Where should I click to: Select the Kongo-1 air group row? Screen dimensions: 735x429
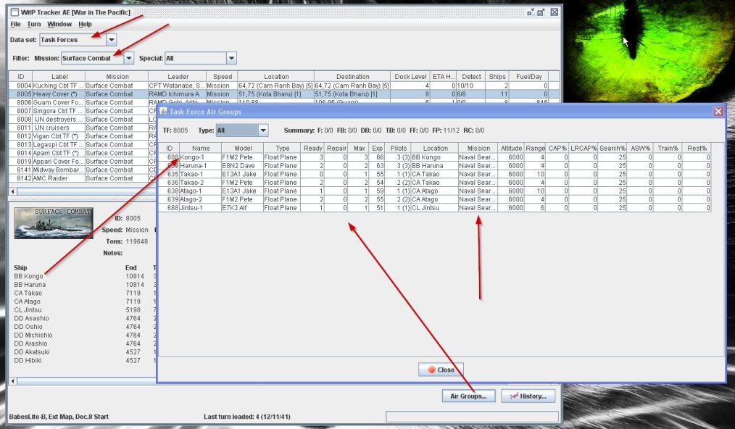tap(434, 157)
